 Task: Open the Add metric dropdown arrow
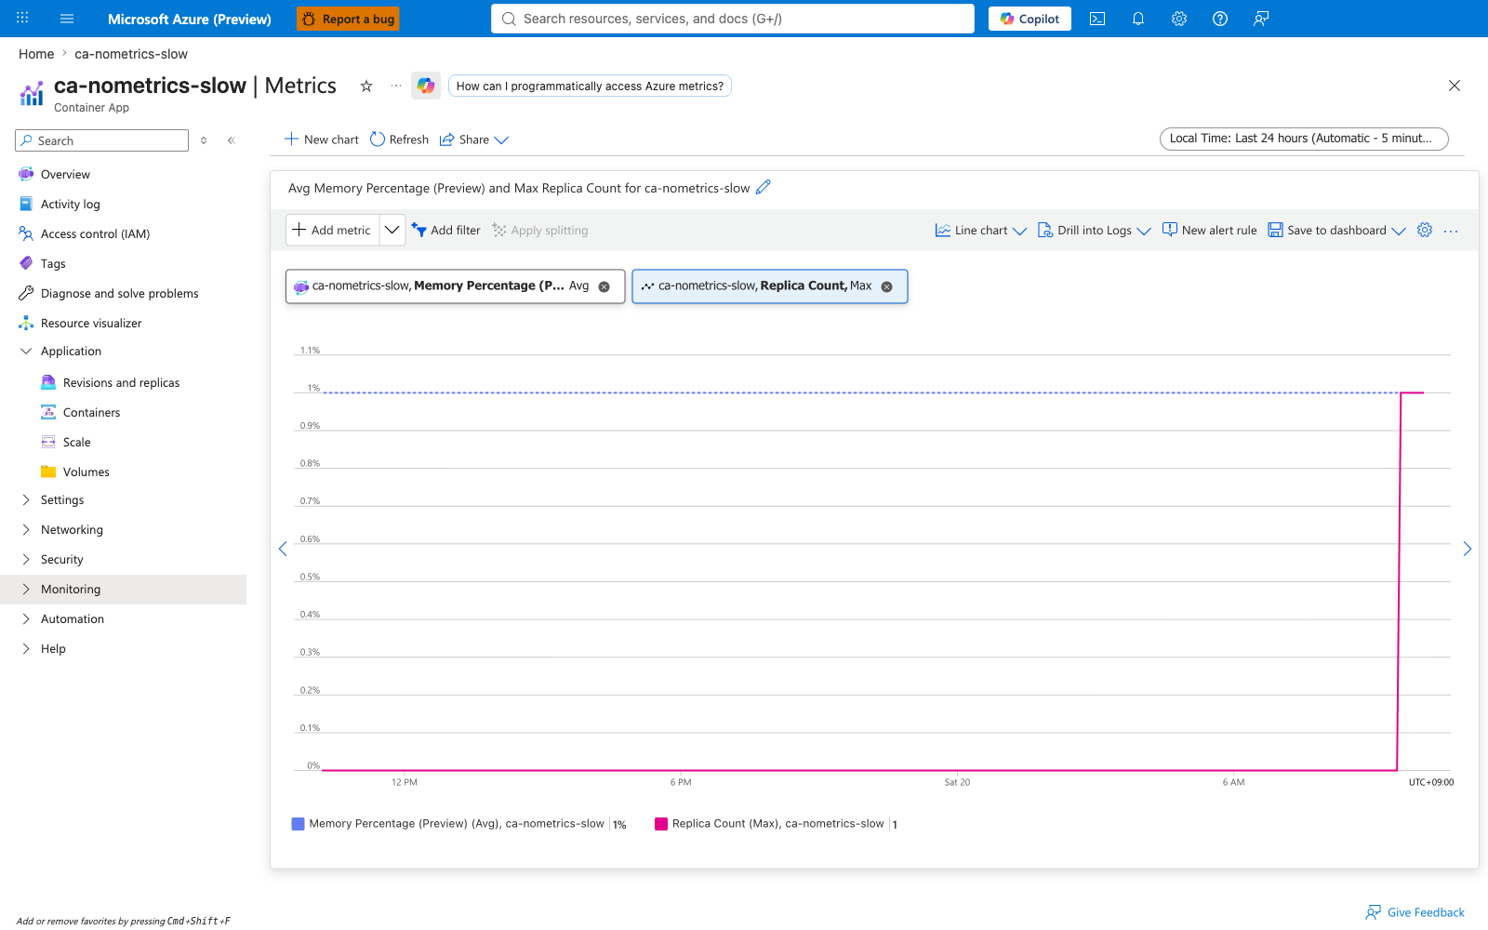(x=392, y=230)
